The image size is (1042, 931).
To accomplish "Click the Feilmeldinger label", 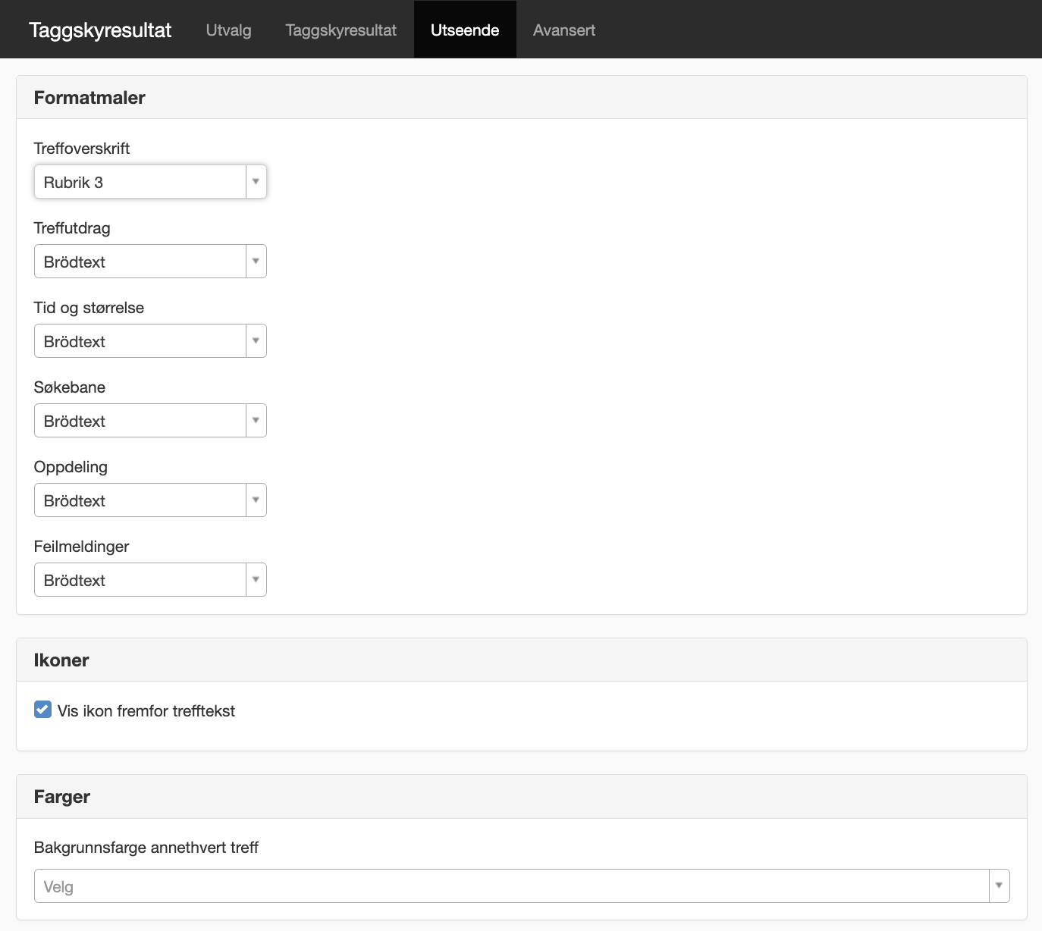I will tap(81, 547).
